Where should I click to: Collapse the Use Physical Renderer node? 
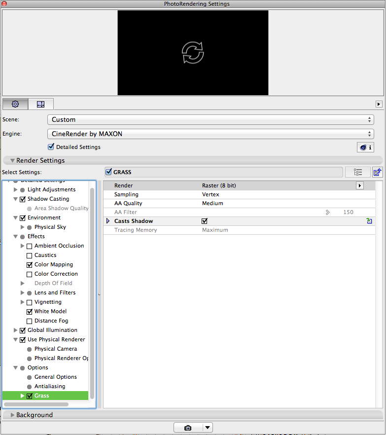coord(16,339)
